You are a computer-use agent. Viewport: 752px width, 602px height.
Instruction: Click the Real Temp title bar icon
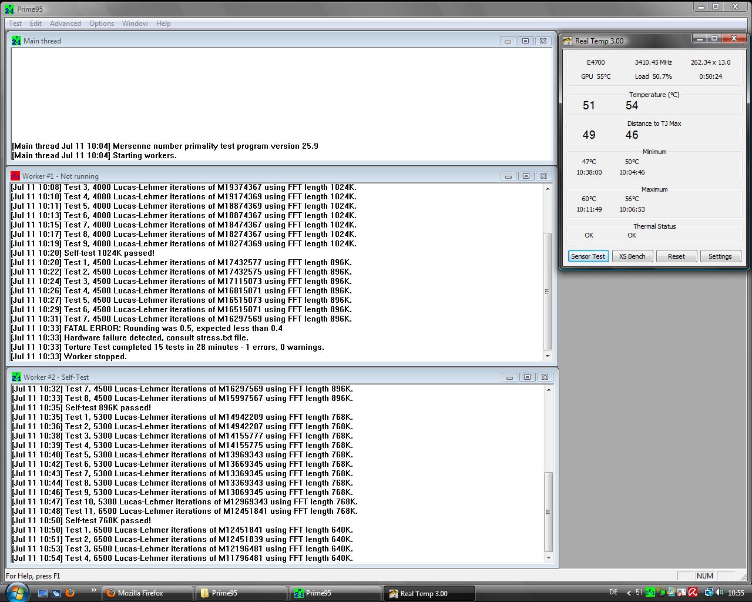[567, 41]
